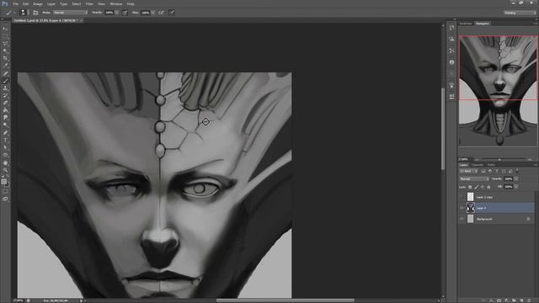Screen dimensions: 539x303
Task: Open the Brush panel toggle icon
Action: [x=35, y=13]
